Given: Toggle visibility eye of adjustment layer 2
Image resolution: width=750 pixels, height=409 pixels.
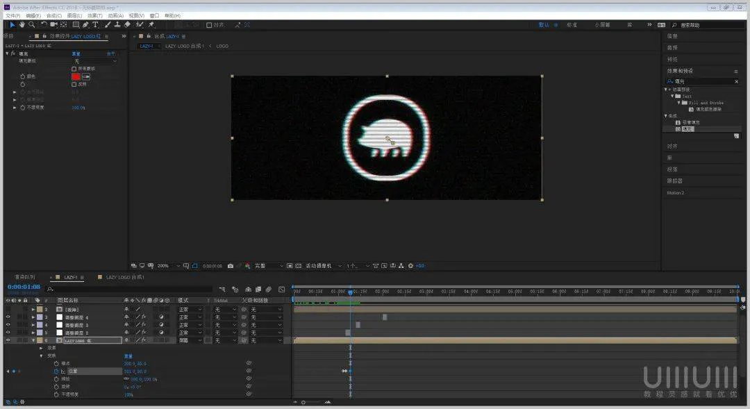Looking at the screenshot, I should [8, 333].
